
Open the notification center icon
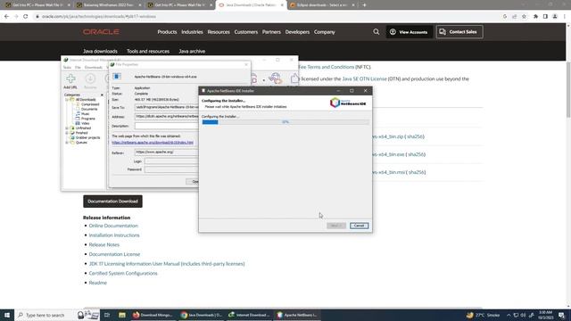coord(562,315)
